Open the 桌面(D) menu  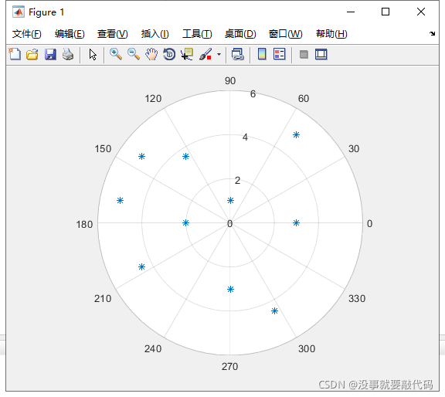click(240, 34)
